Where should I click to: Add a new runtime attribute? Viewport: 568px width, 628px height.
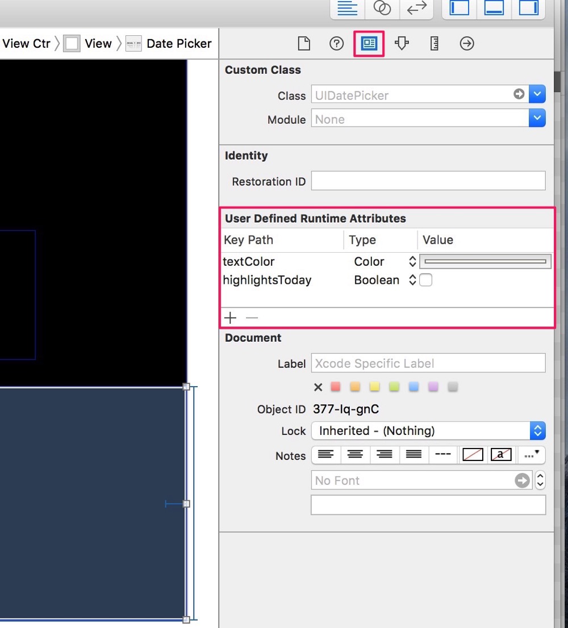(x=231, y=318)
